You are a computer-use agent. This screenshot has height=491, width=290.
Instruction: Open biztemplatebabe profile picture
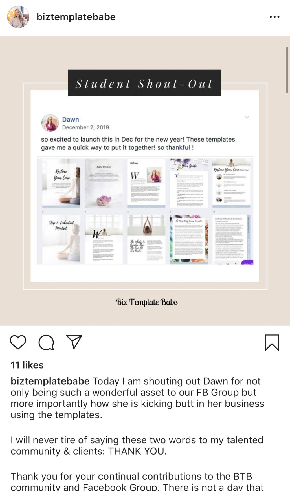(x=18, y=17)
